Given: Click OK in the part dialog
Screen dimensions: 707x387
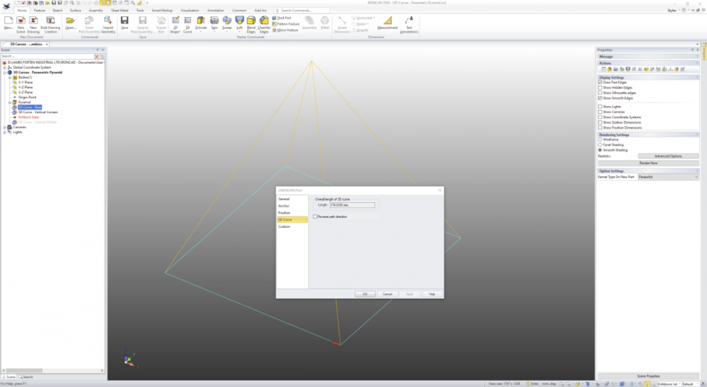Looking at the screenshot, I should [365, 294].
